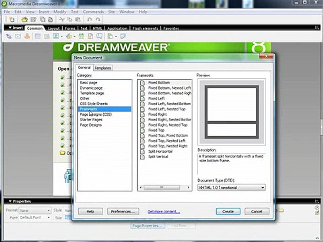Viewport: 323px width, 242px height.
Task: Click the Templates insert icon
Action: tap(110, 36)
